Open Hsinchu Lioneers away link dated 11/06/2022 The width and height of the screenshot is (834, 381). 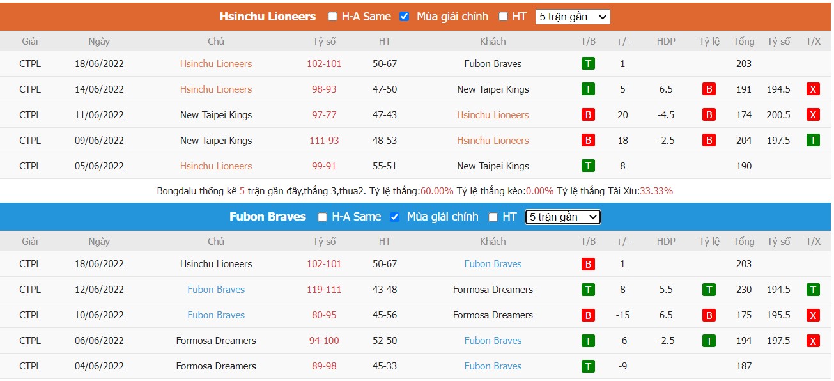(x=493, y=115)
